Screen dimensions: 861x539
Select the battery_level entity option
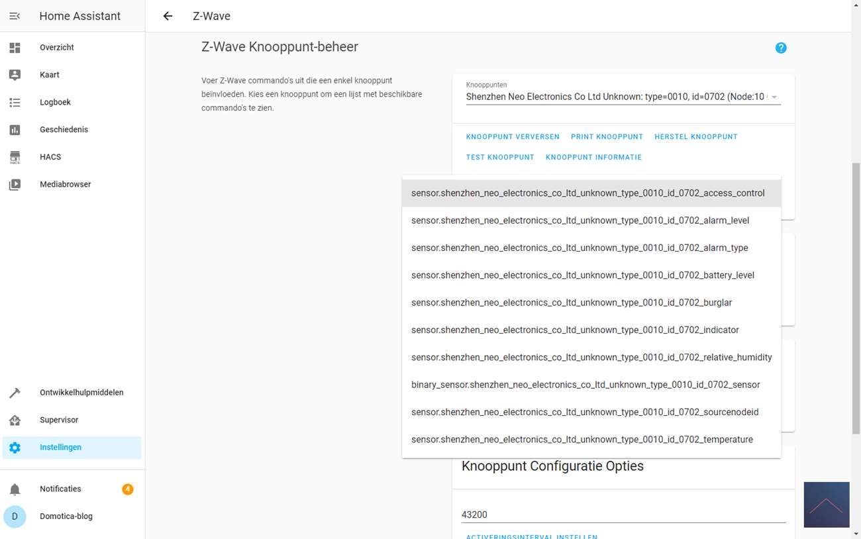[582, 275]
